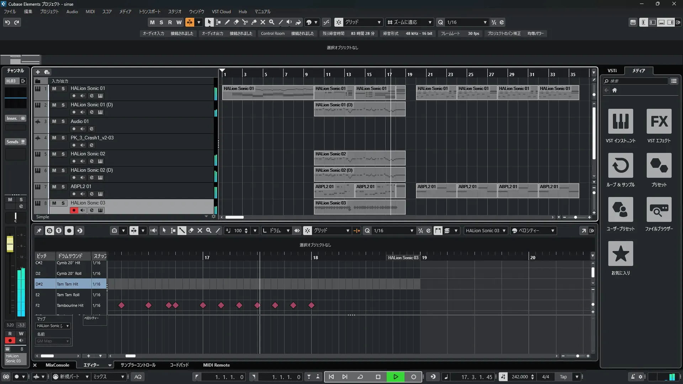
Task: Disable record on HALion Sonic 03 track
Action: 74,210
